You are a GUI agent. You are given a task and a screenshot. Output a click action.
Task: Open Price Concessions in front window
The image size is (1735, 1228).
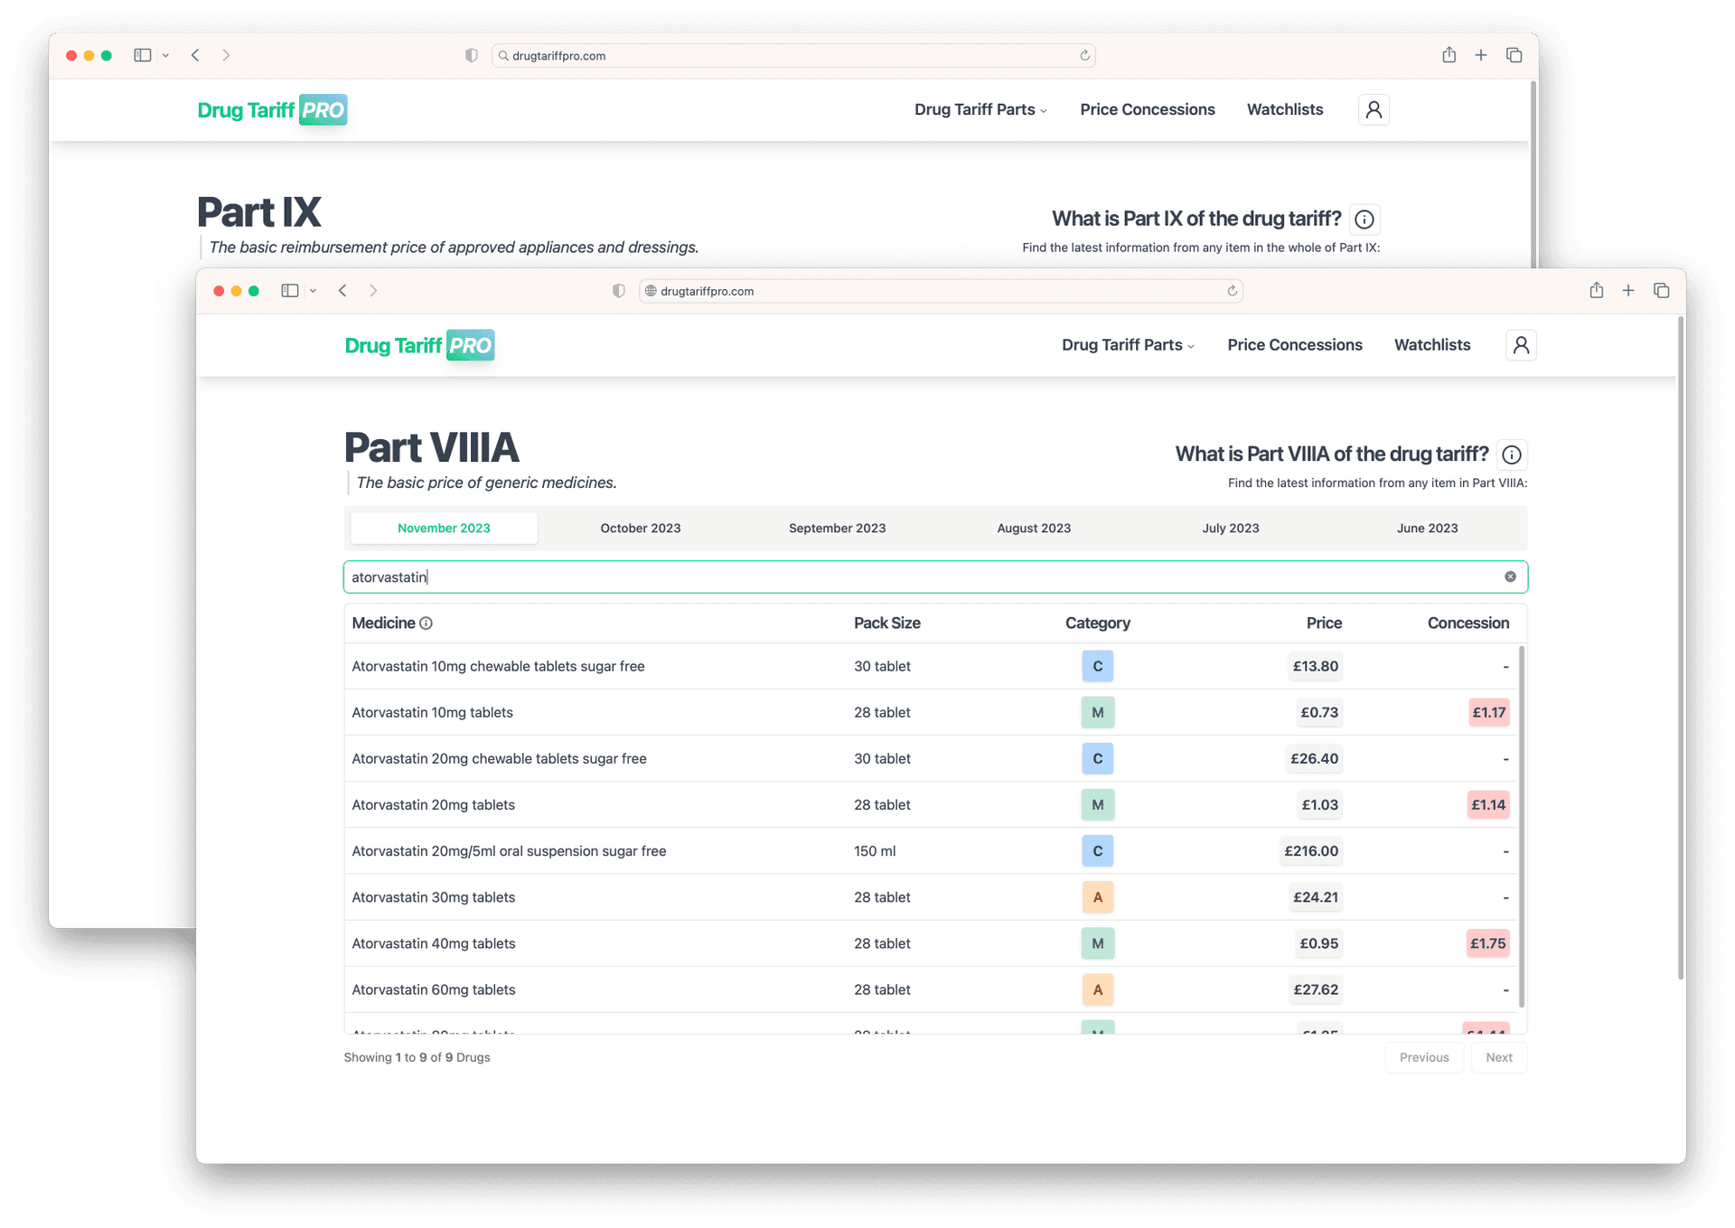coord(1294,345)
